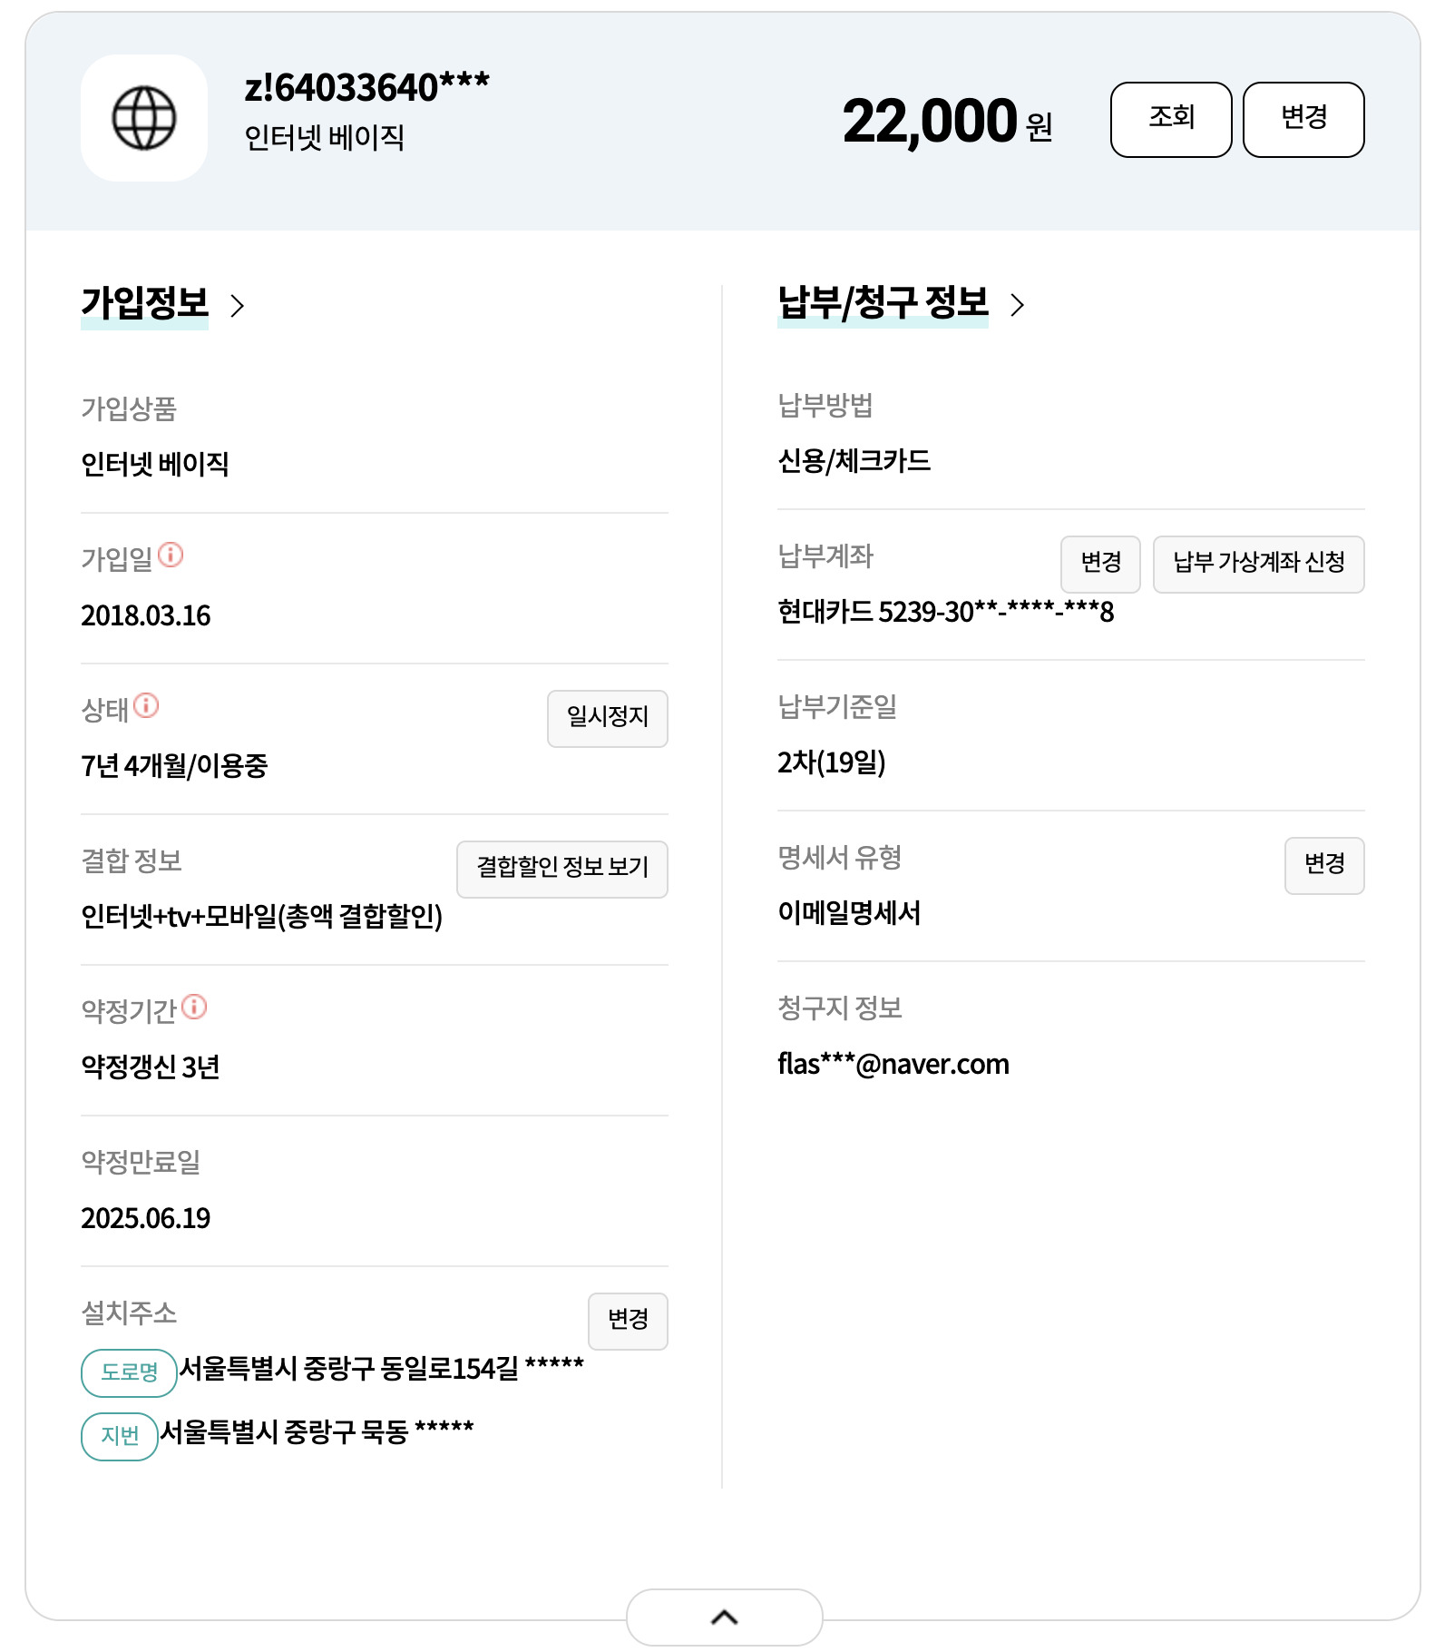Viewport: 1435px width, 1652px height.
Task: Click the 지번 address tag
Action: pos(120,1436)
